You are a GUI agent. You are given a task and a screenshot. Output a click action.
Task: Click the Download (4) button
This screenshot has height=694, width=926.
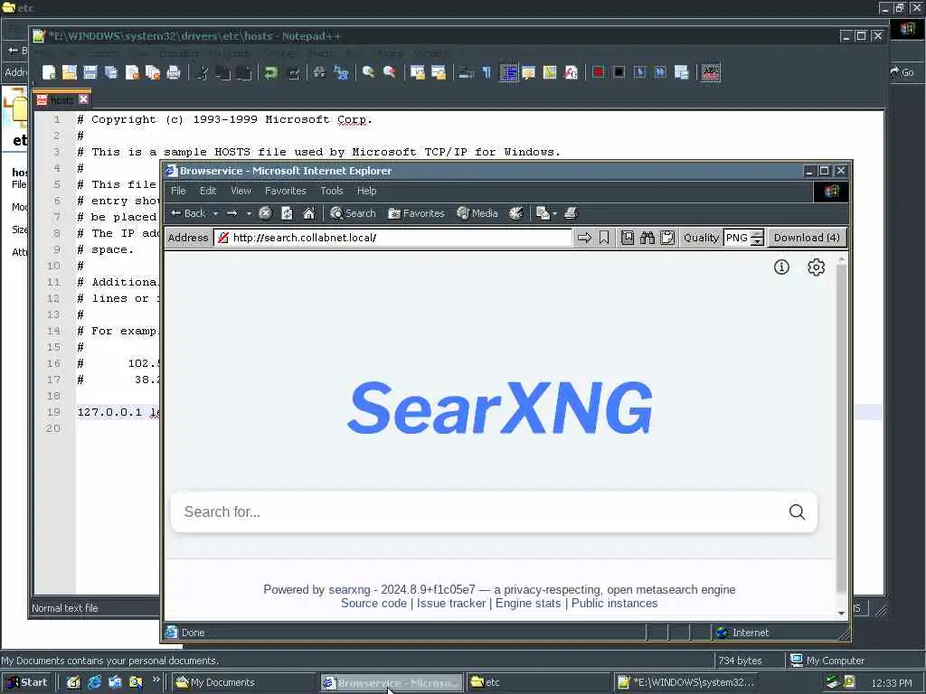click(x=807, y=238)
